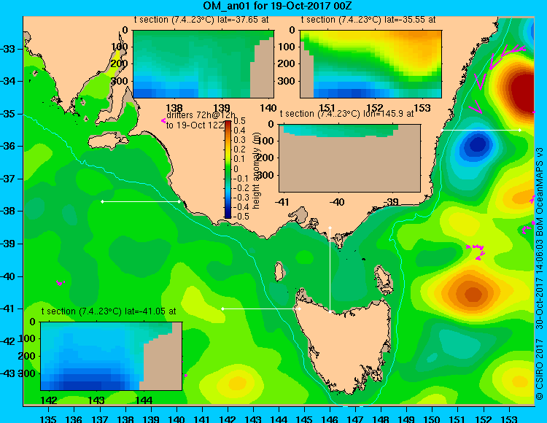Screen dimensions: 547x423
Task: Click the magenta drifter marker beside the drifters legend
Action: coord(163,120)
